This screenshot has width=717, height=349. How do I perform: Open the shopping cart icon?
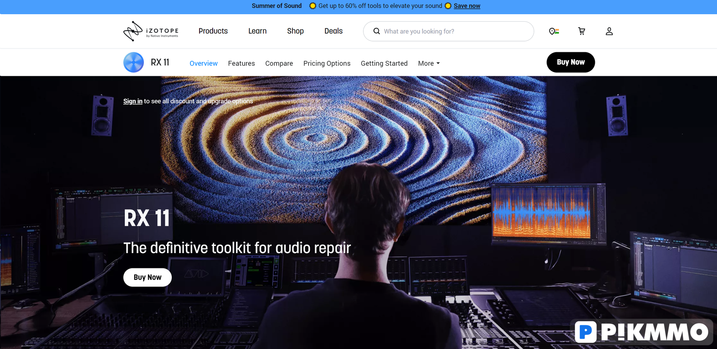click(x=581, y=31)
